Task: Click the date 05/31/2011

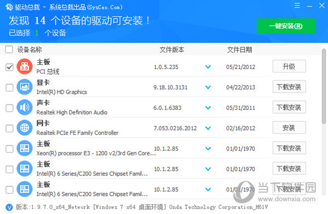Action: [241, 108]
